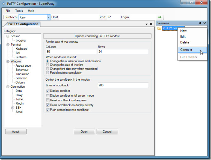Select the Window category label
The height and width of the screenshot is (160, 211).
click(16, 62)
